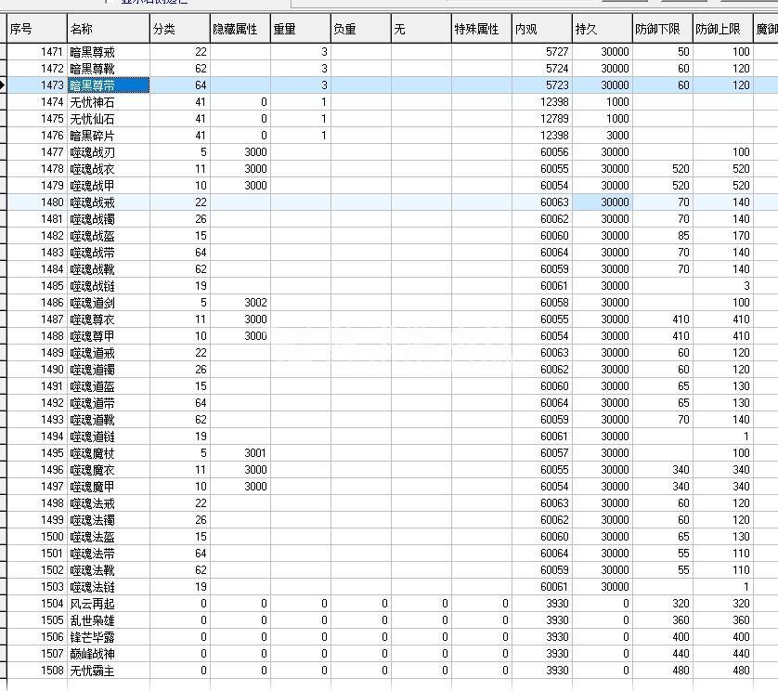Click the 防御上限 value 170
The width and height of the screenshot is (778, 691).
click(x=723, y=236)
